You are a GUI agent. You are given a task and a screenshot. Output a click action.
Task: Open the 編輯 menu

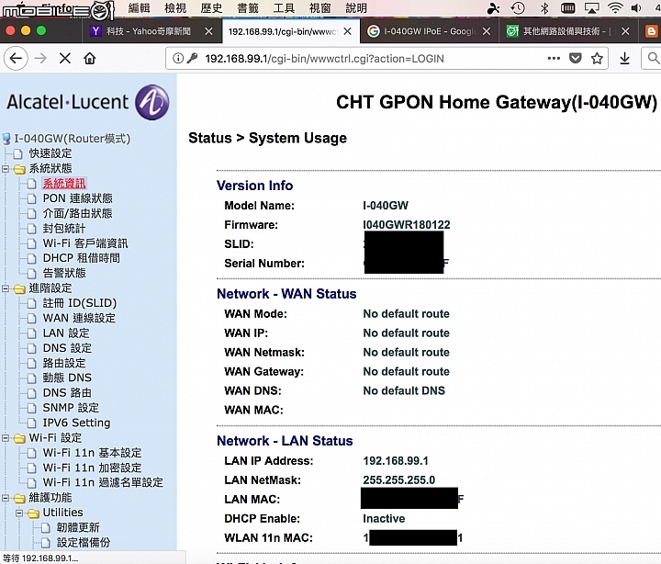click(140, 8)
